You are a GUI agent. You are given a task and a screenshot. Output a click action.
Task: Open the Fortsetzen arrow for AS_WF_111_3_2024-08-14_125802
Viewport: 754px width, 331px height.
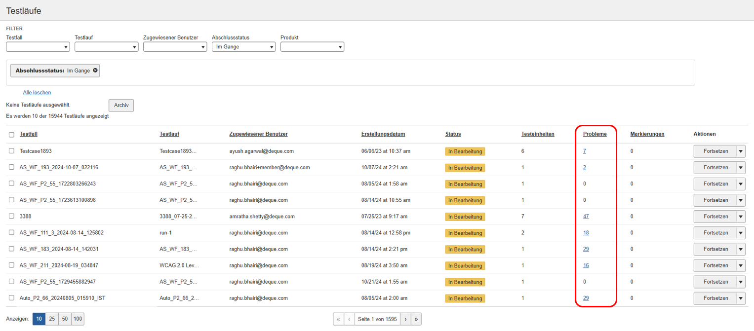click(740, 233)
